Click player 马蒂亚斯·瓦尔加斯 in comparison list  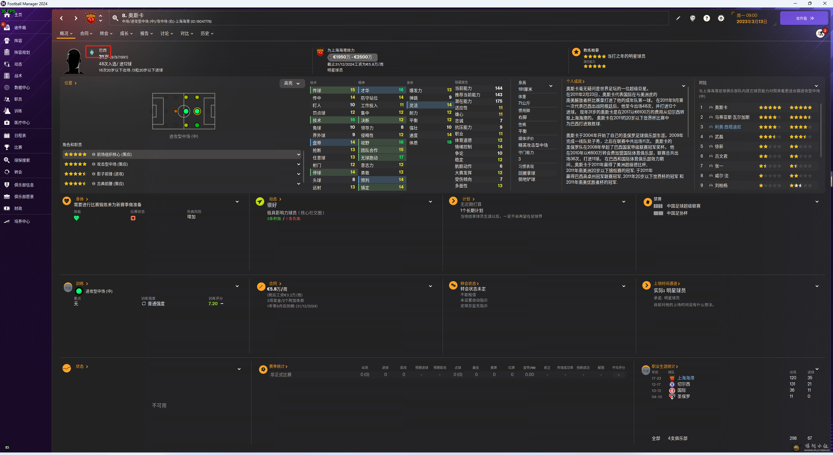click(732, 117)
